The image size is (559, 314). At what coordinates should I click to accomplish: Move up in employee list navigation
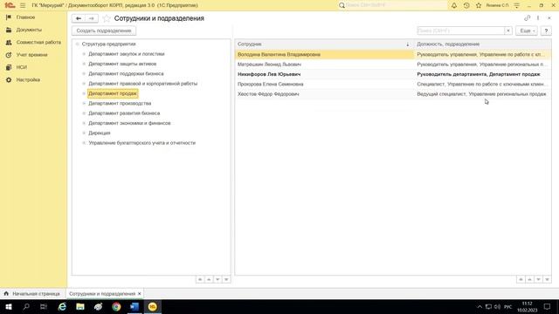pos(529,280)
